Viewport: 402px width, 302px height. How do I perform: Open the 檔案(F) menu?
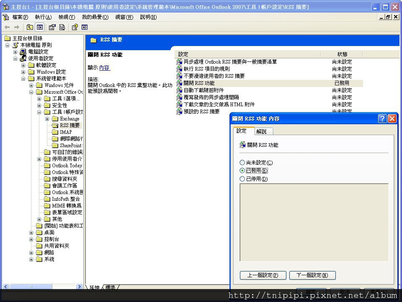pos(20,17)
